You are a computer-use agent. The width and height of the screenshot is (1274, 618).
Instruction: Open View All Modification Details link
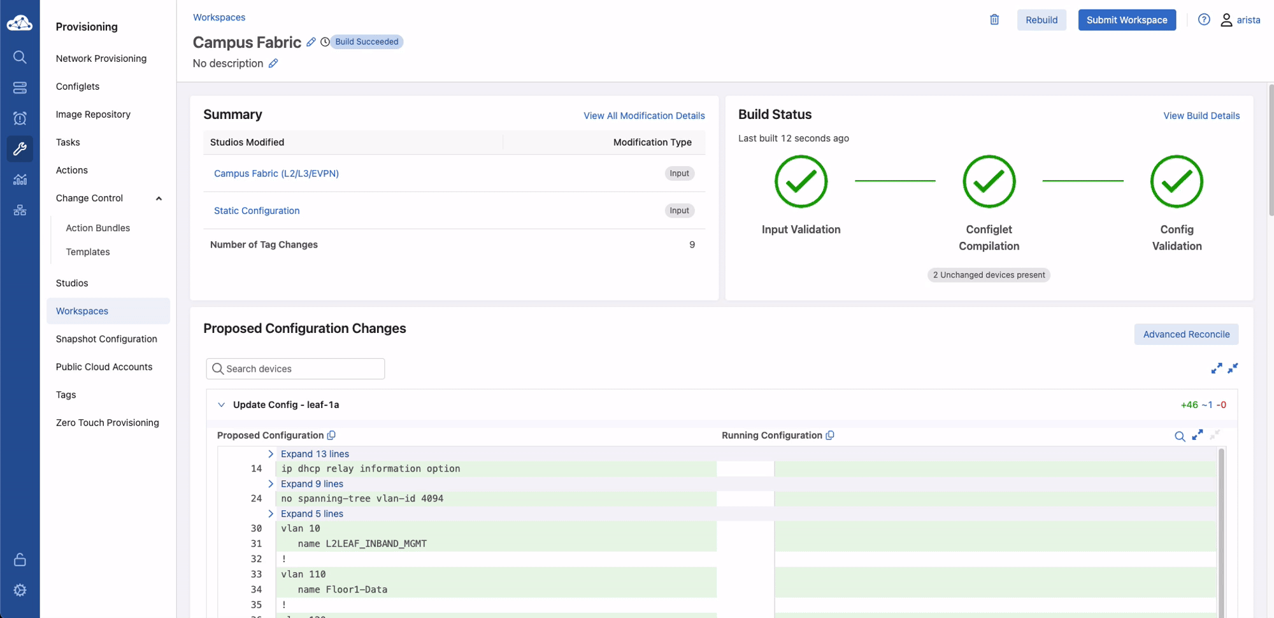[x=644, y=116]
